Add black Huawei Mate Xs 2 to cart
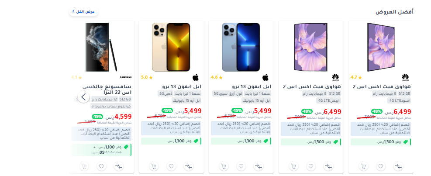 click(x=363, y=166)
